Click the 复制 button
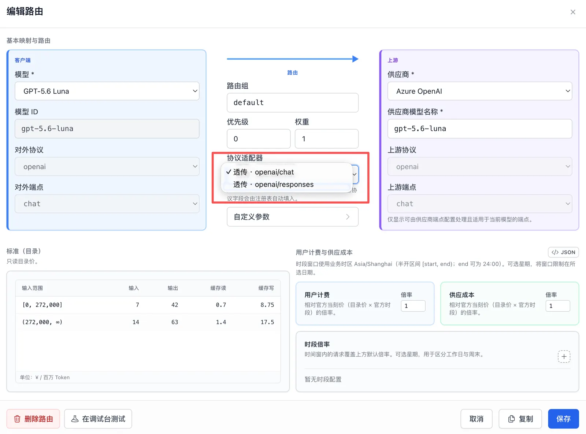 tap(520, 419)
